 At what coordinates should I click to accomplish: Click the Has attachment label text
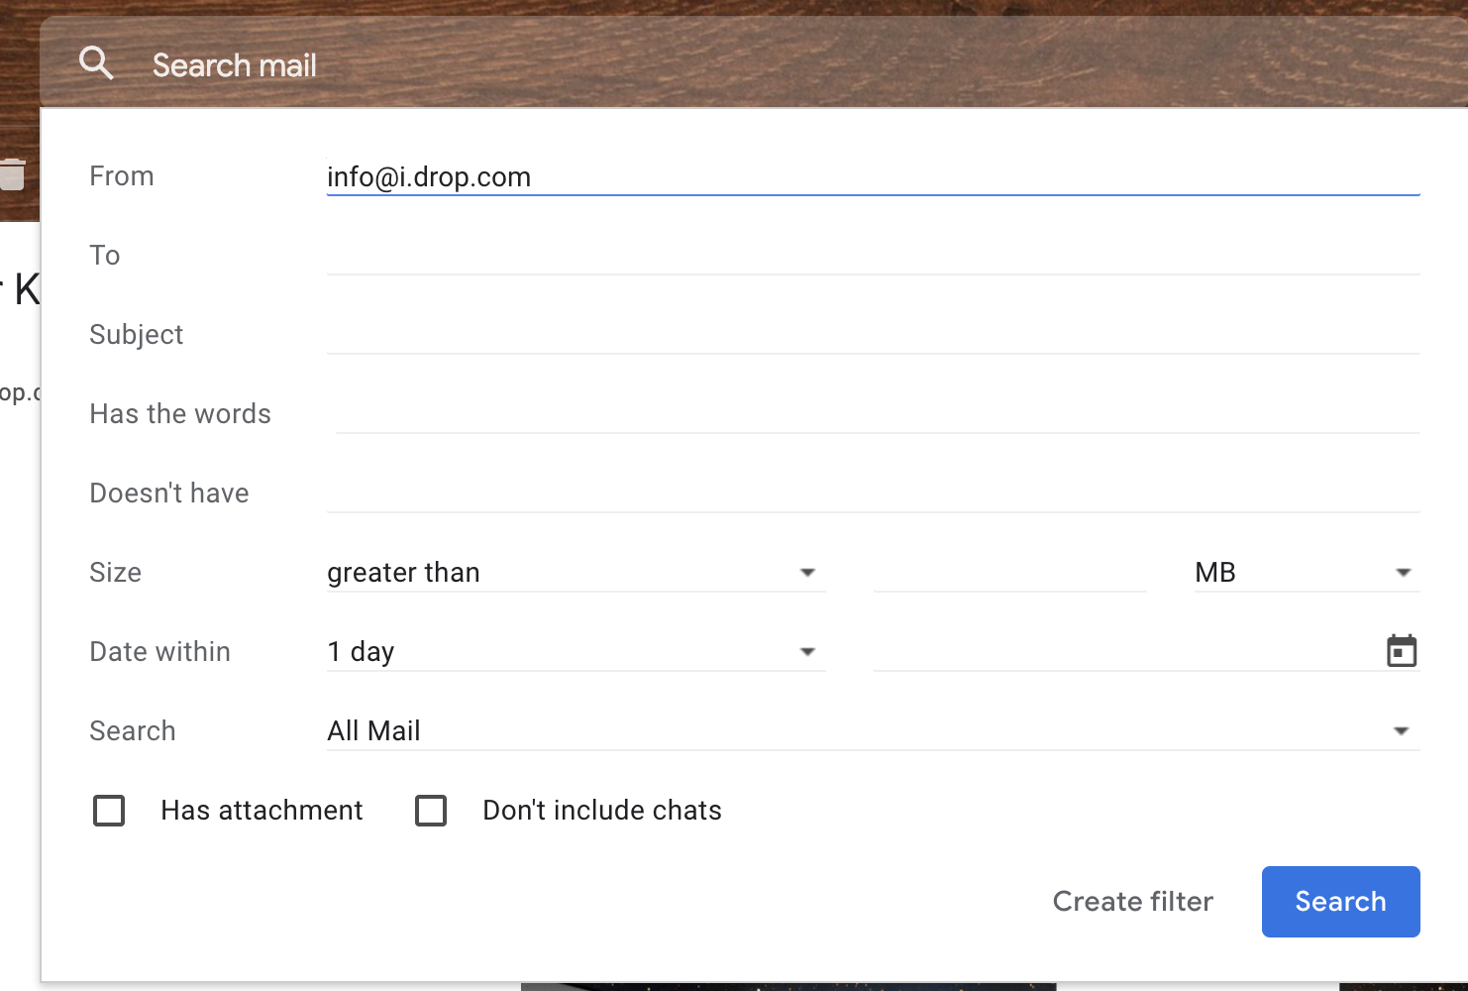(262, 811)
